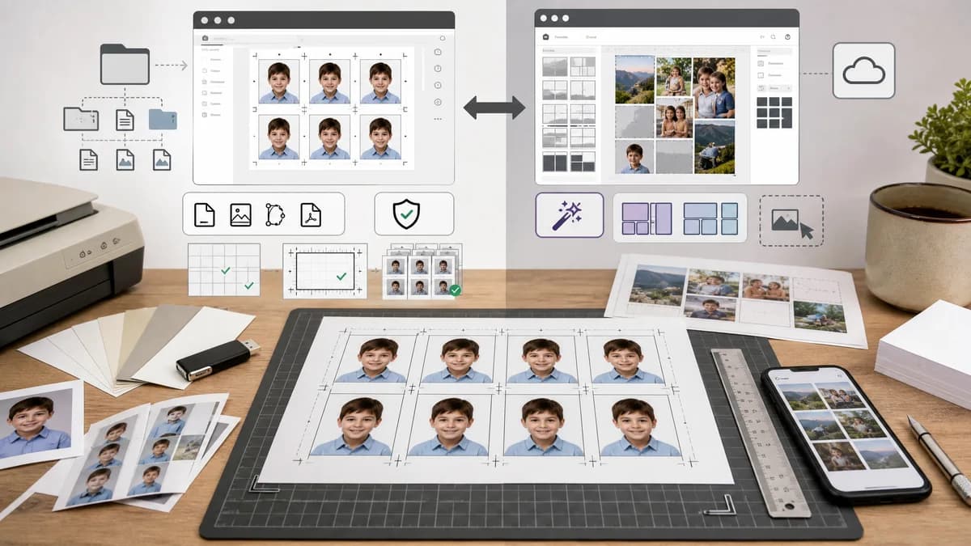Click the PDF file icon in the toolbar
971x546 pixels.
311,214
